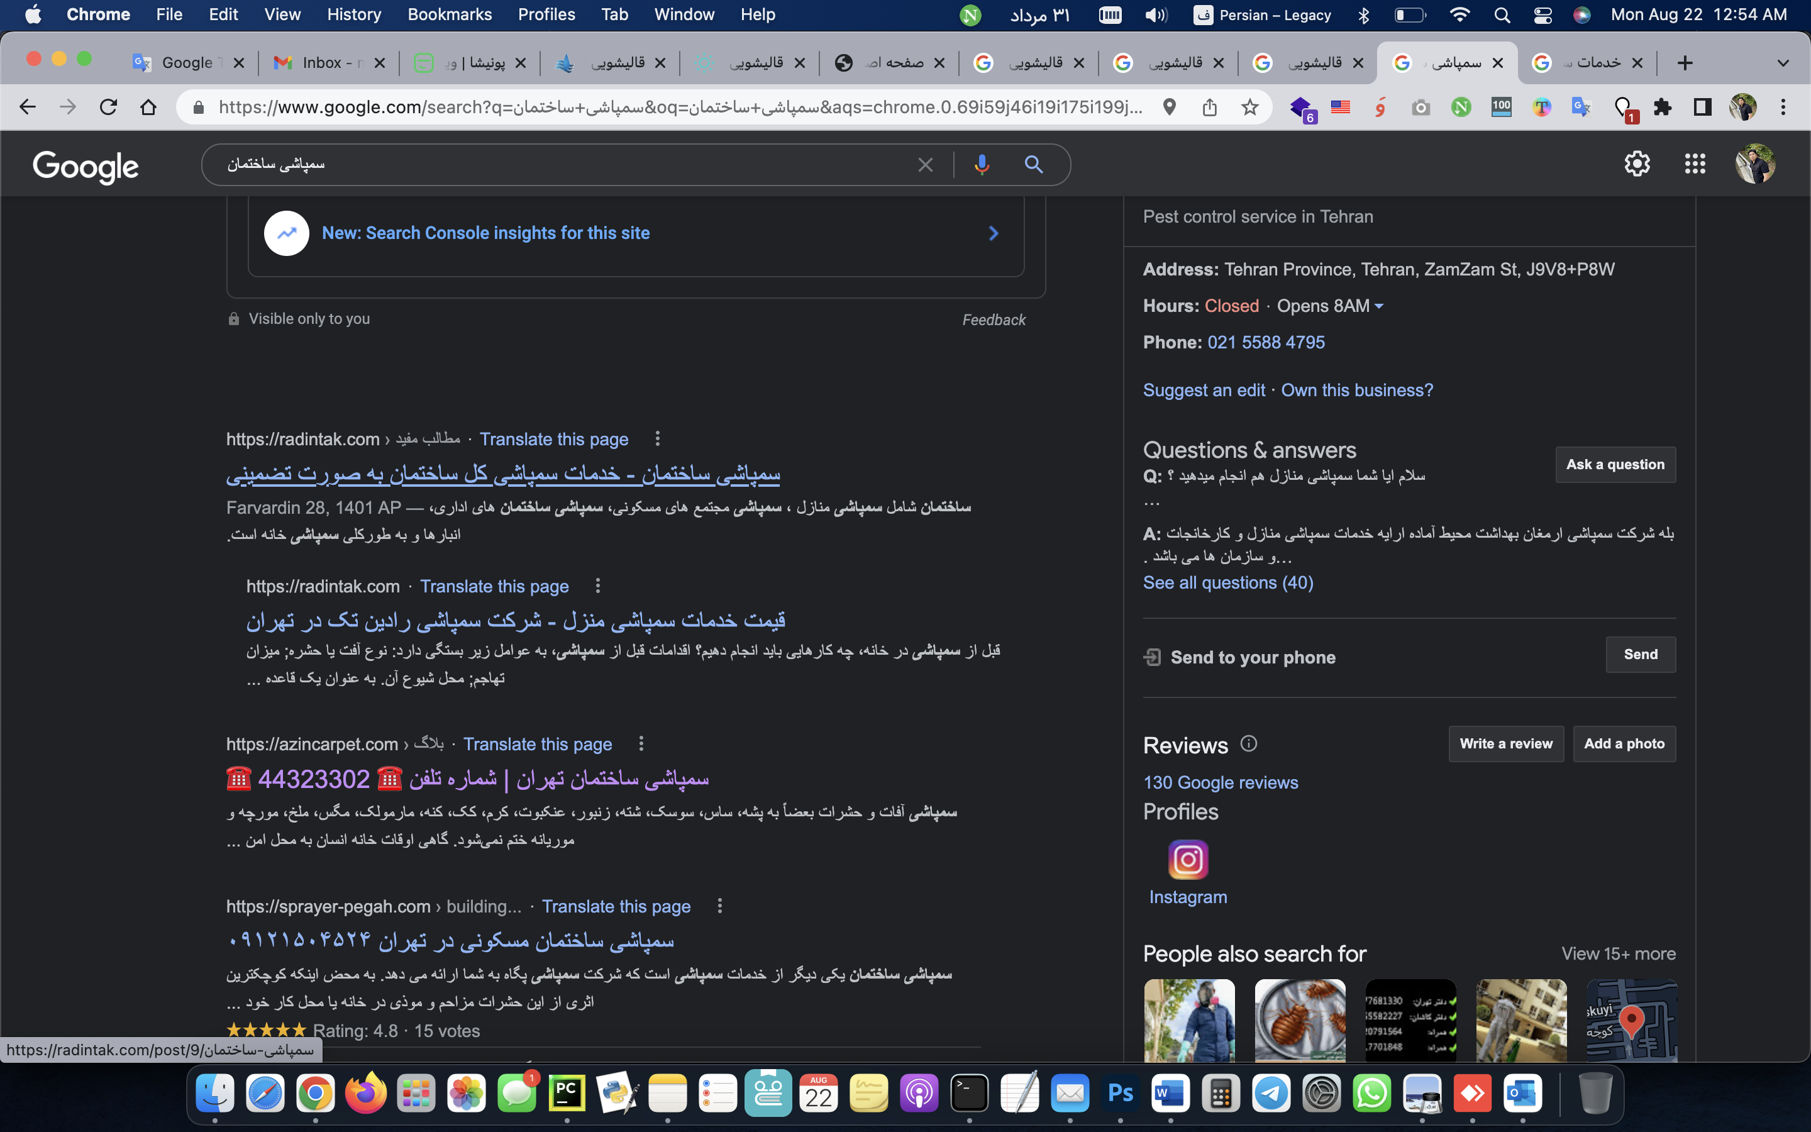Open the View menu

click(x=282, y=15)
